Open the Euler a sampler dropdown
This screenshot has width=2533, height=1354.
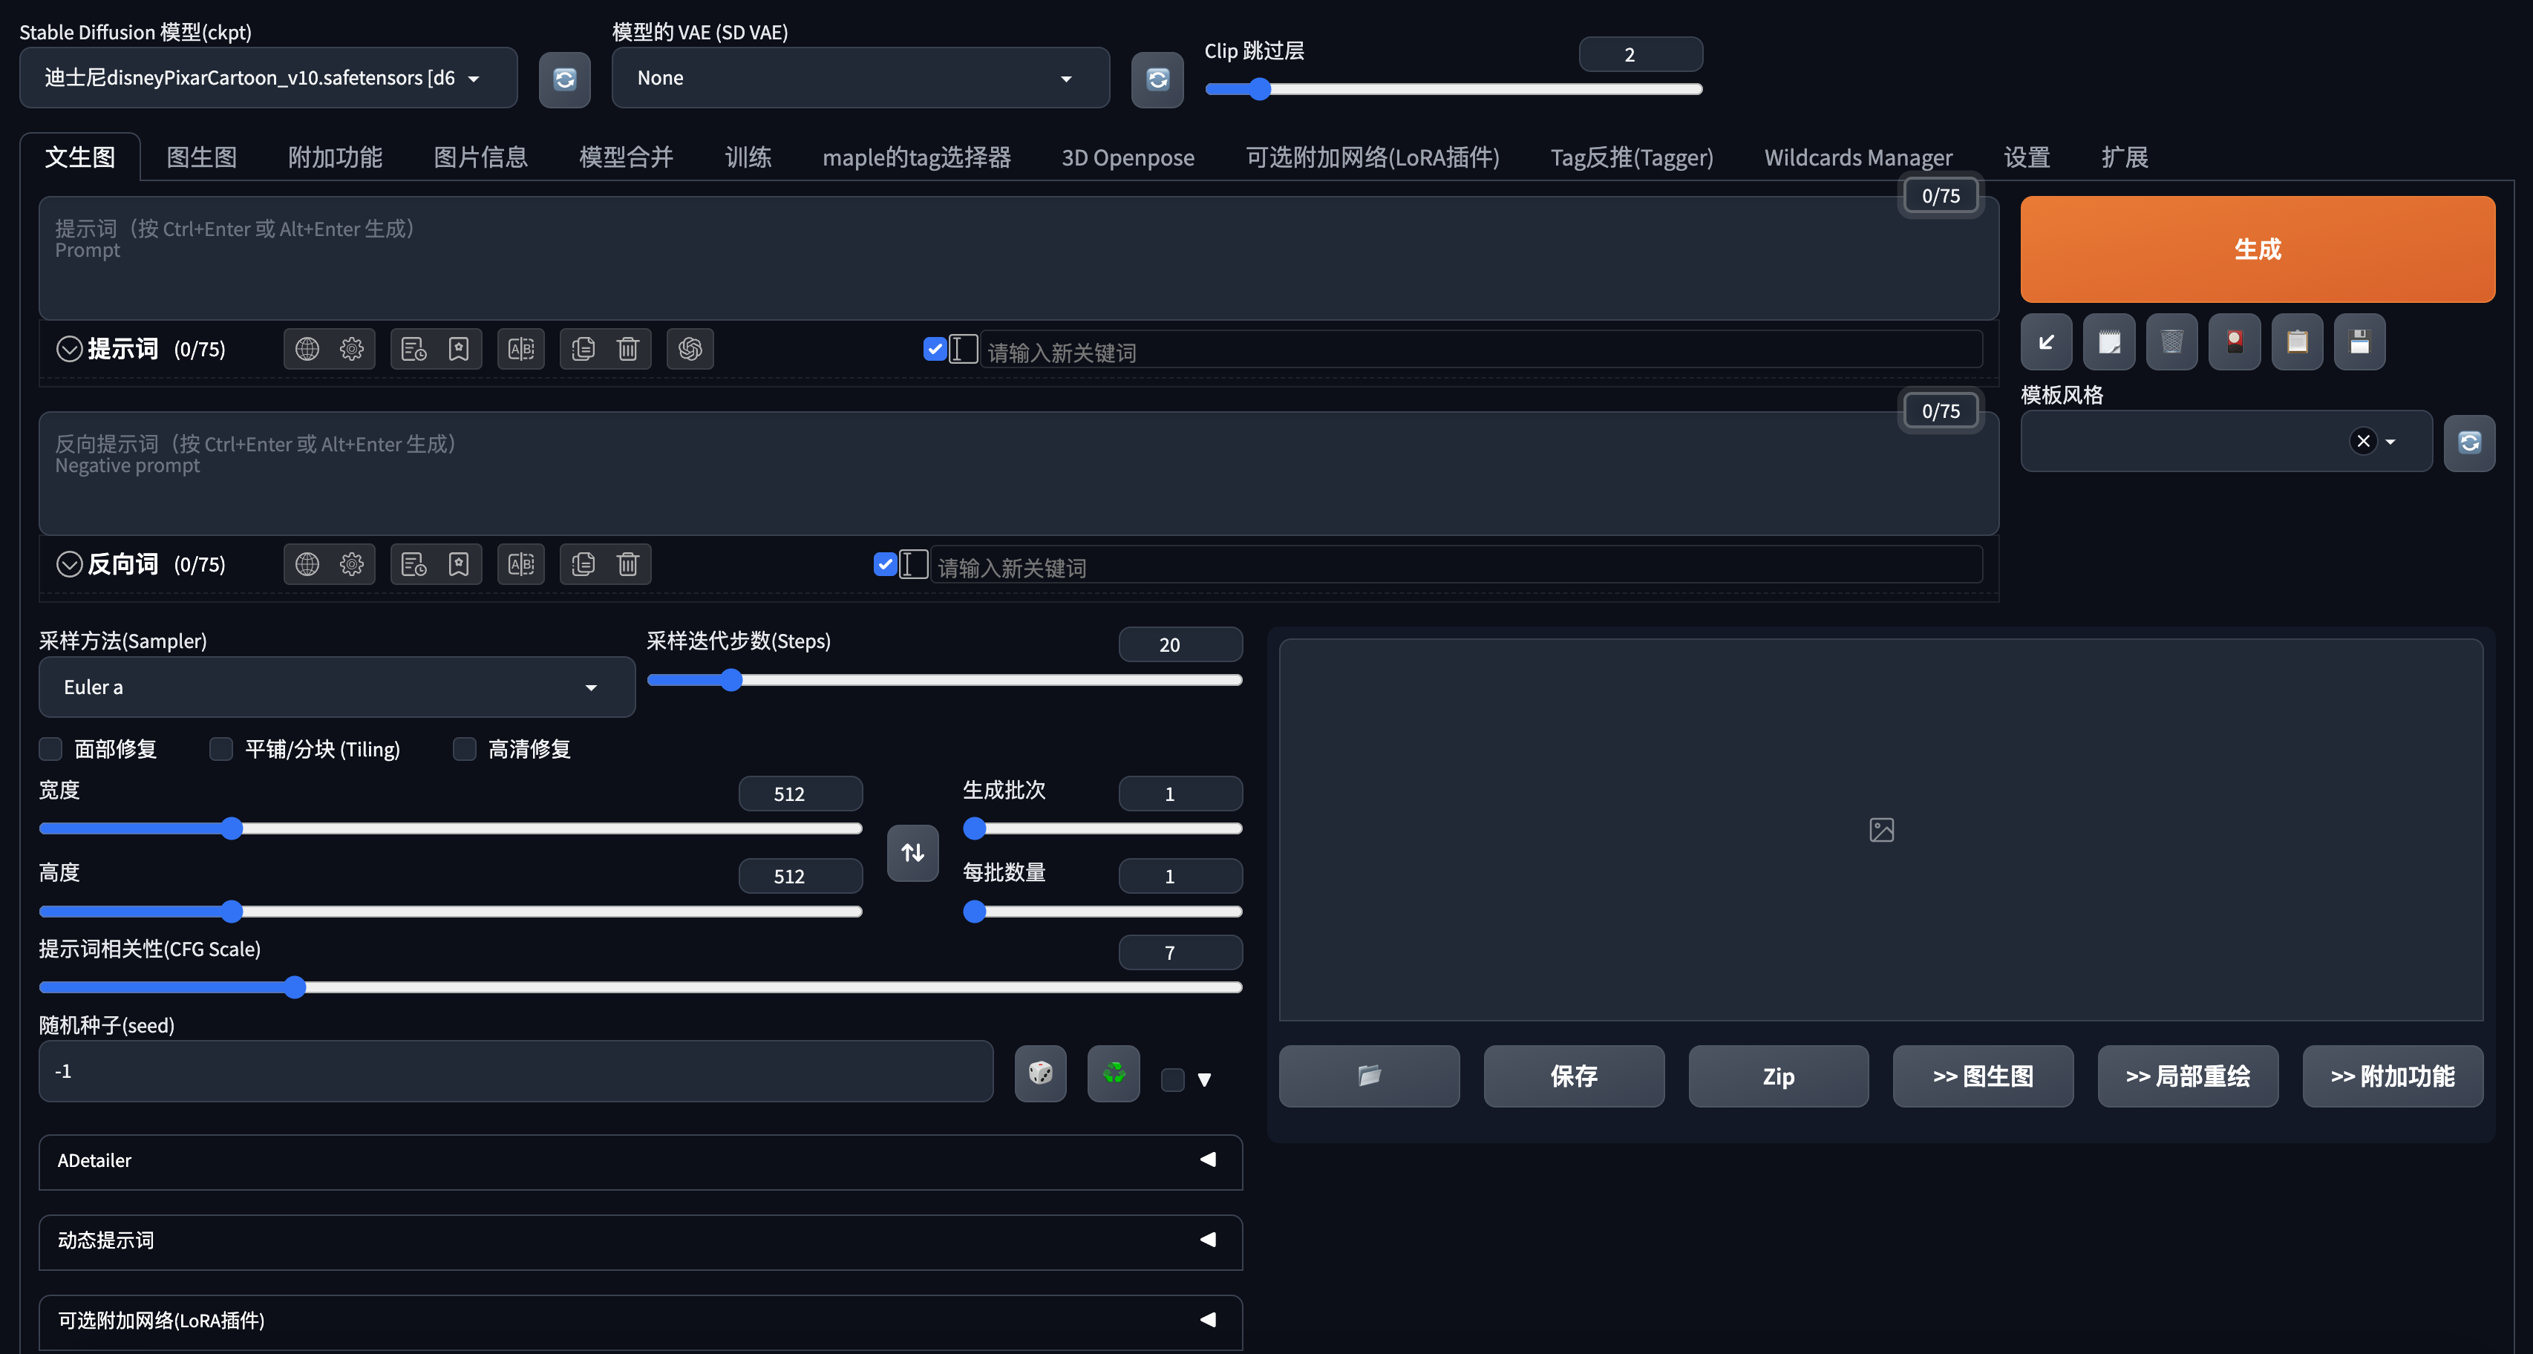(336, 687)
